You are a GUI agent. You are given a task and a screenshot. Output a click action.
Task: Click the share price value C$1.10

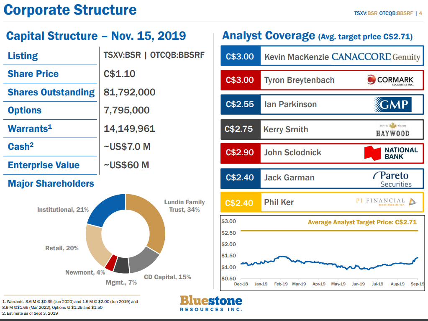click(119, 74)
